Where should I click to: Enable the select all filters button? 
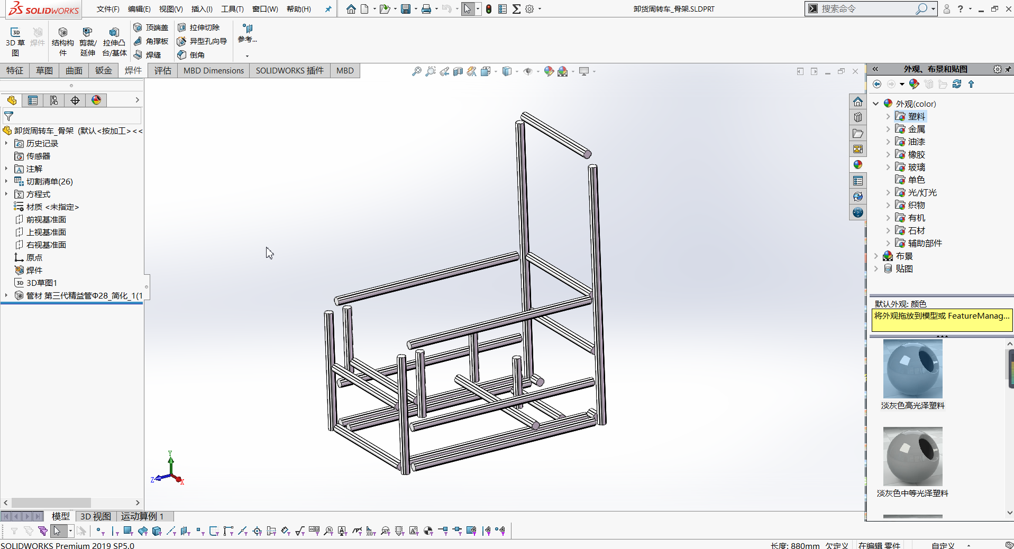43,531
